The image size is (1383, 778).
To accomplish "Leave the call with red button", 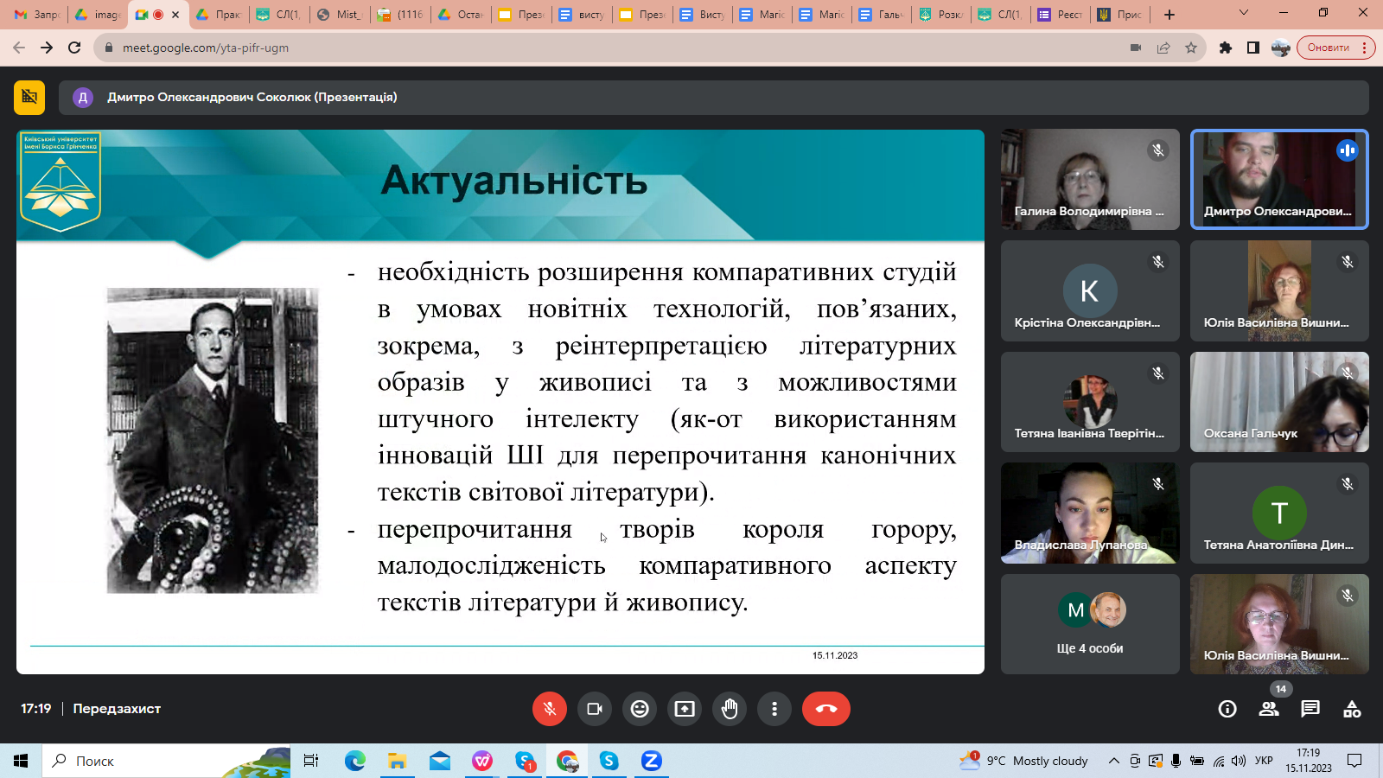I will coord(825,709).
